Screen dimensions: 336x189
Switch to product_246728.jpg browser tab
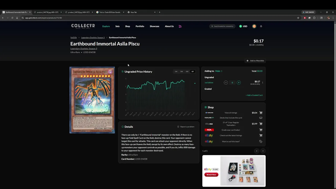(x=79, y=12)
